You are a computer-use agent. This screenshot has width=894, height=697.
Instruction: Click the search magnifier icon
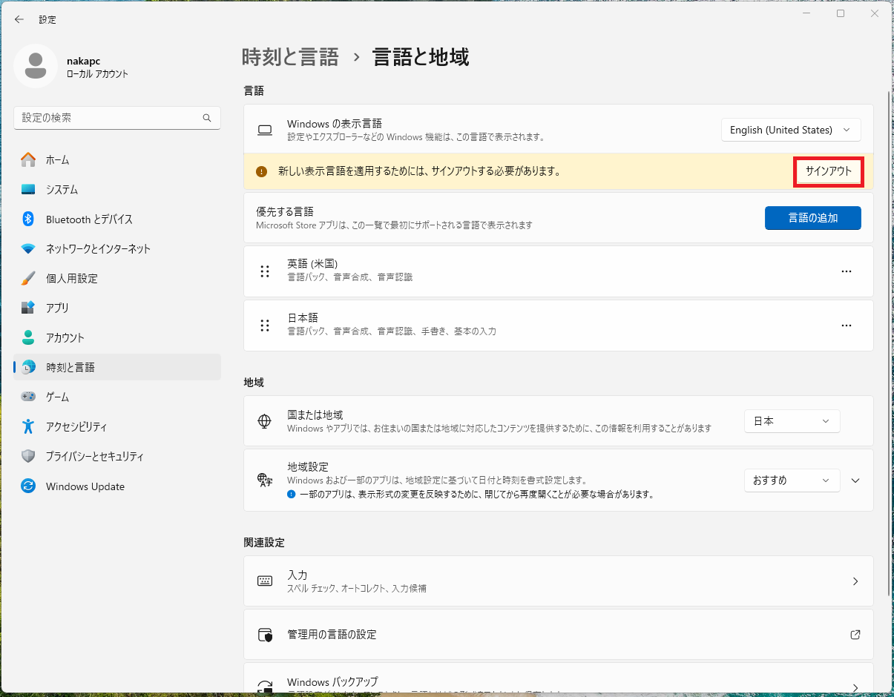207,118
